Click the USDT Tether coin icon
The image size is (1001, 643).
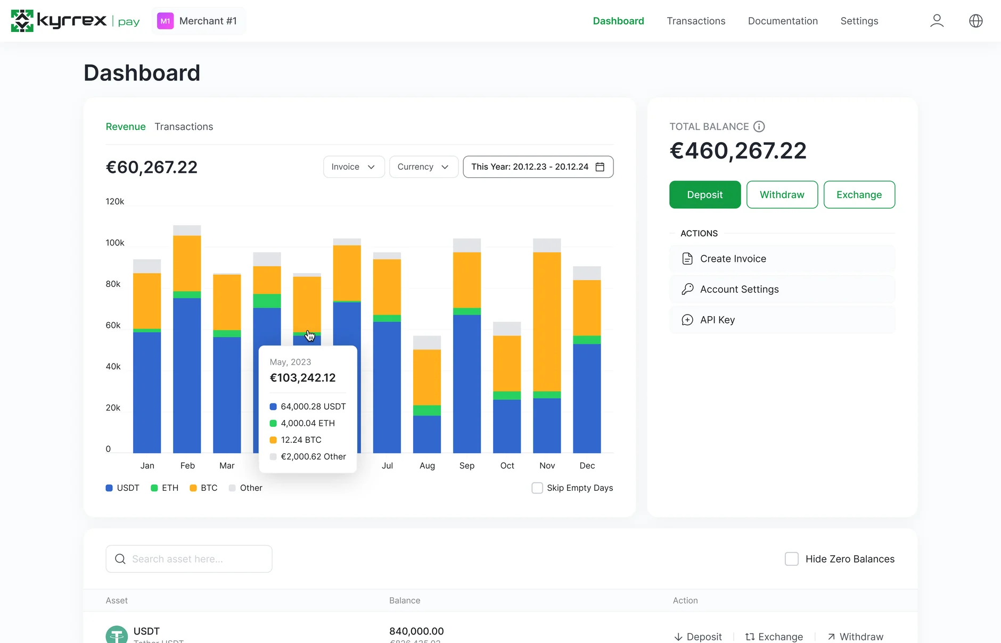(x=117, y=634)
